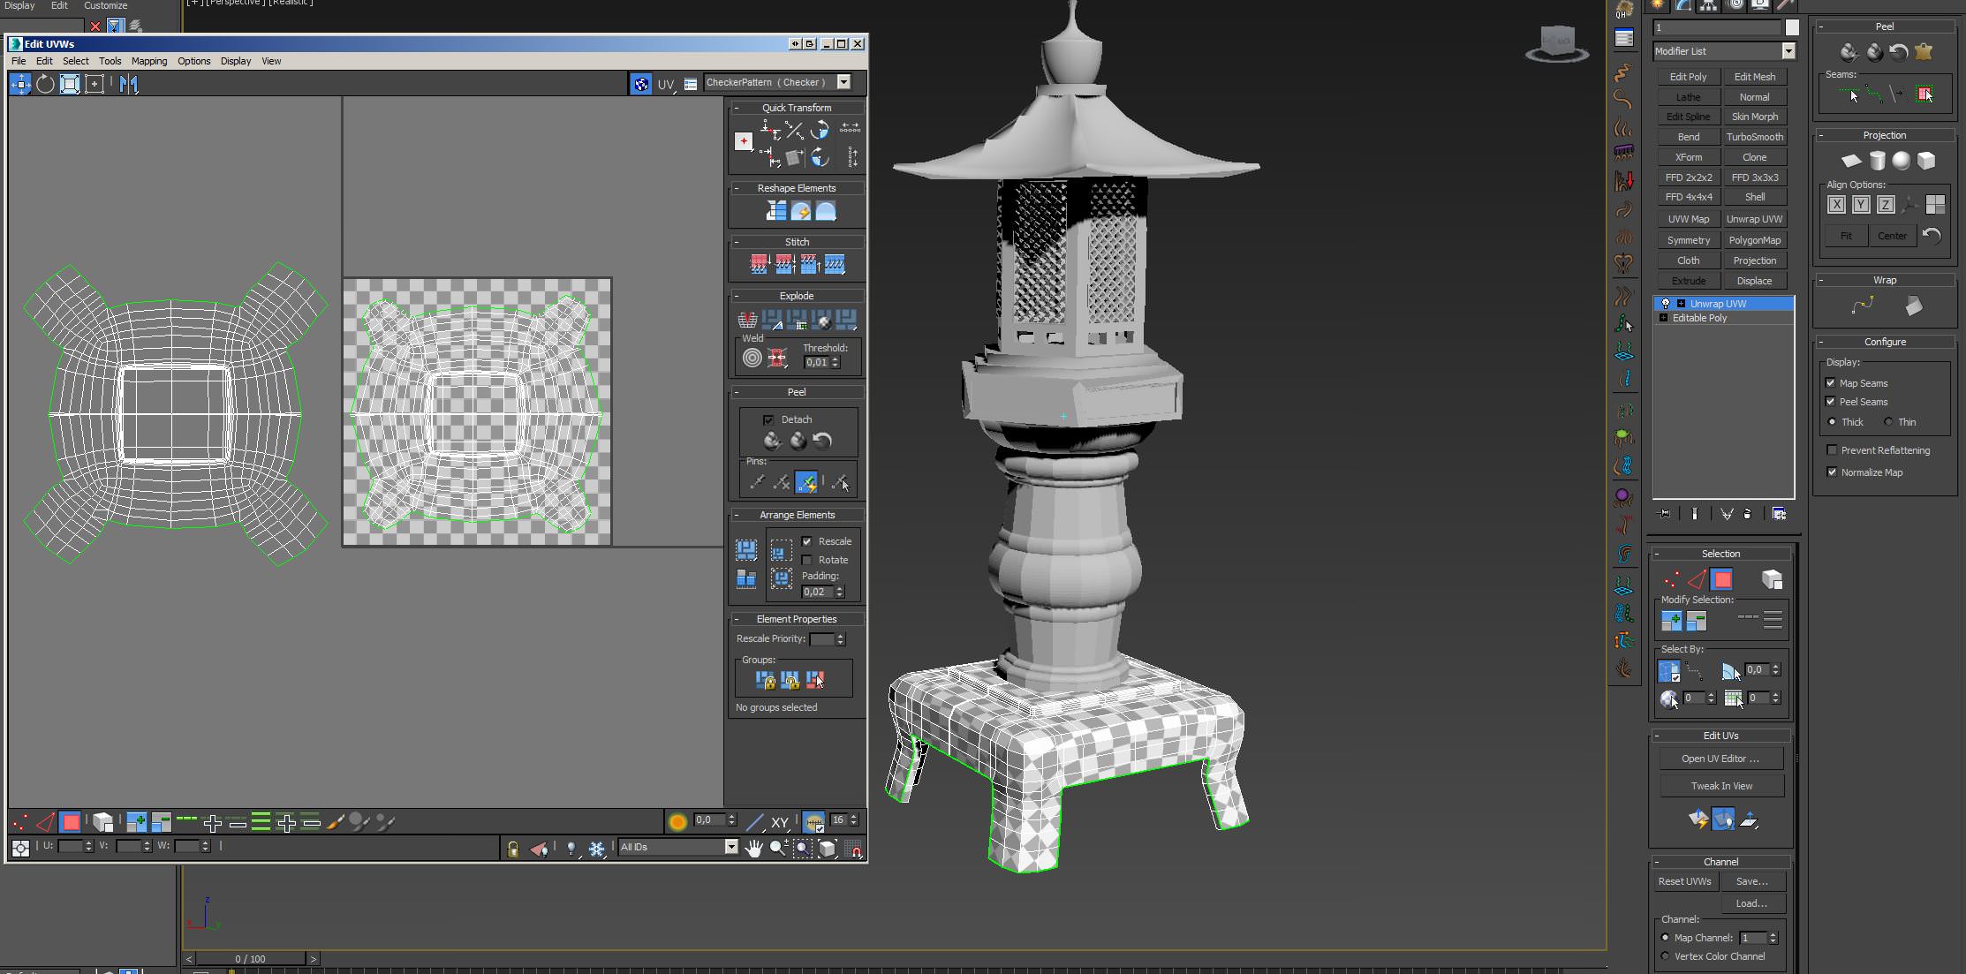
Task: Click the cylindrical projection icon
Action: tap(1877, 161)
